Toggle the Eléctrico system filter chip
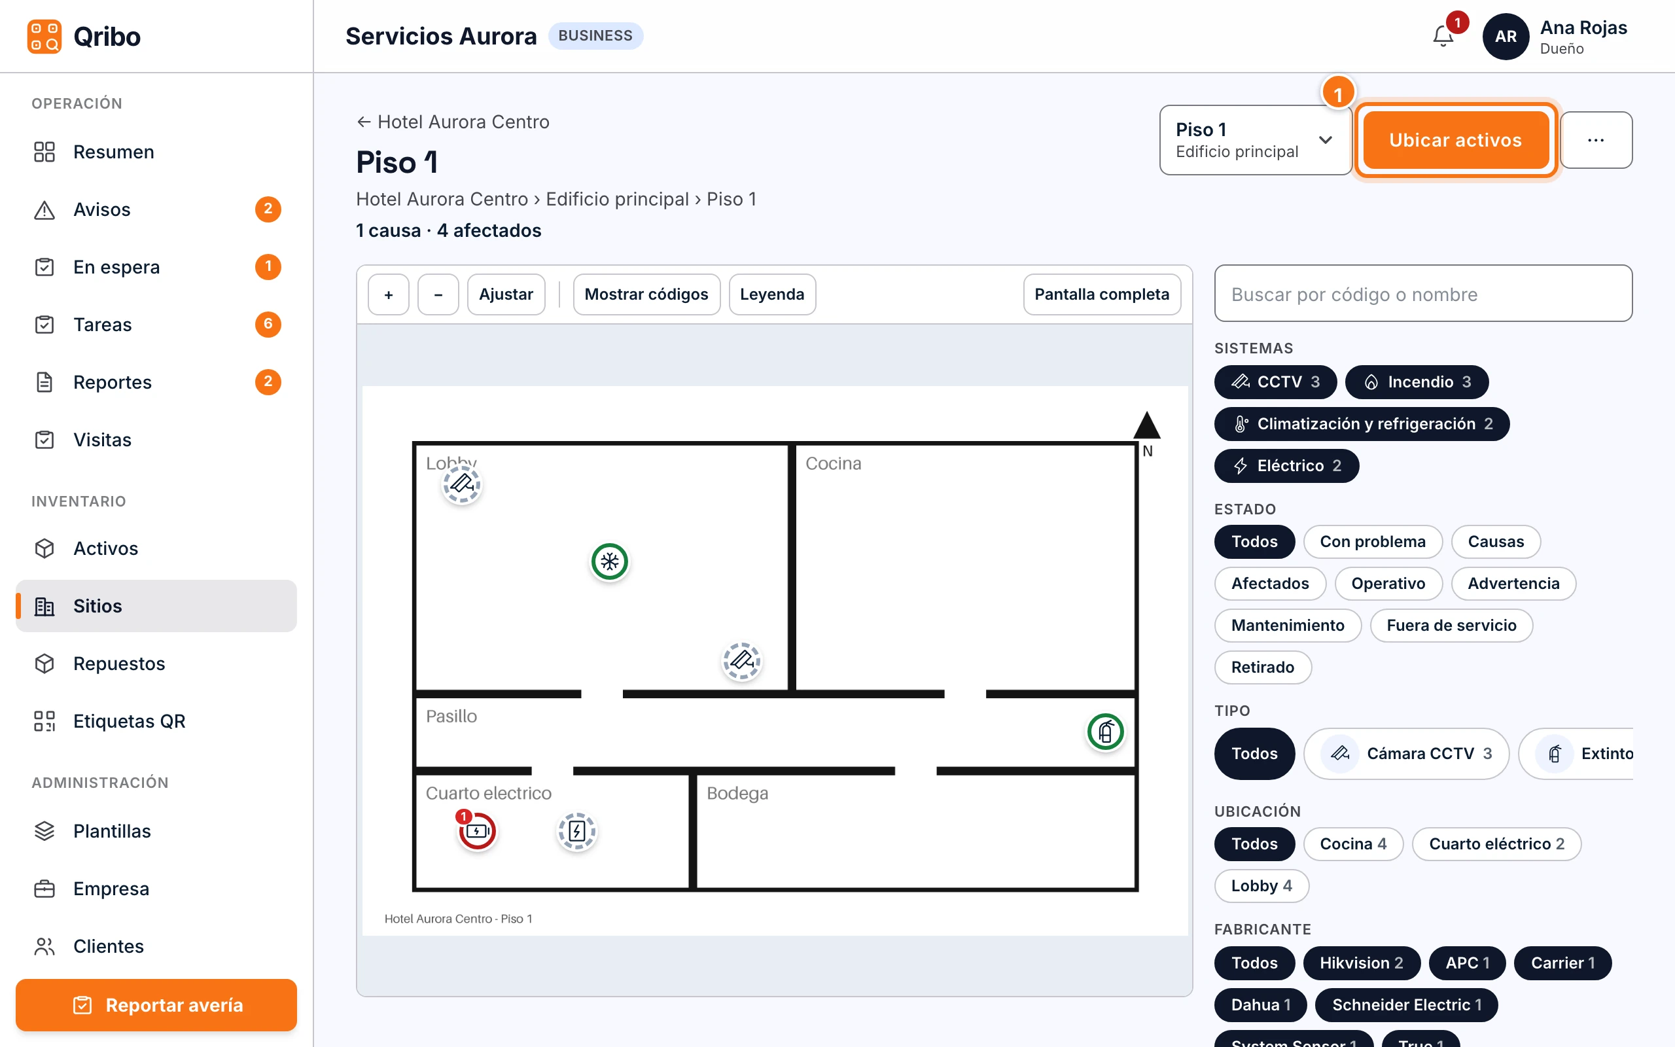The image size is (1675, 1047). [1286, 465]
